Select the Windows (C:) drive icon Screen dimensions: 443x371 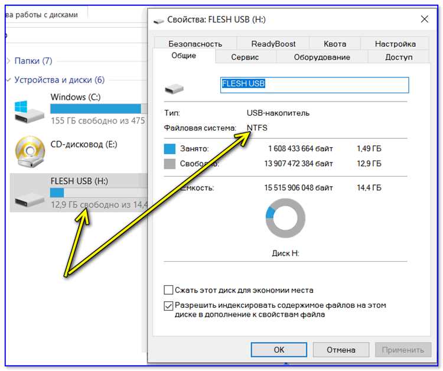(29, 112)
